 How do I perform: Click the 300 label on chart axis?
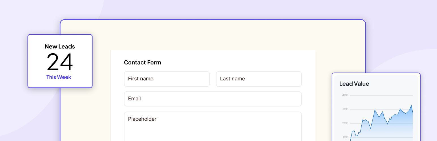click(x=345, y=109)
